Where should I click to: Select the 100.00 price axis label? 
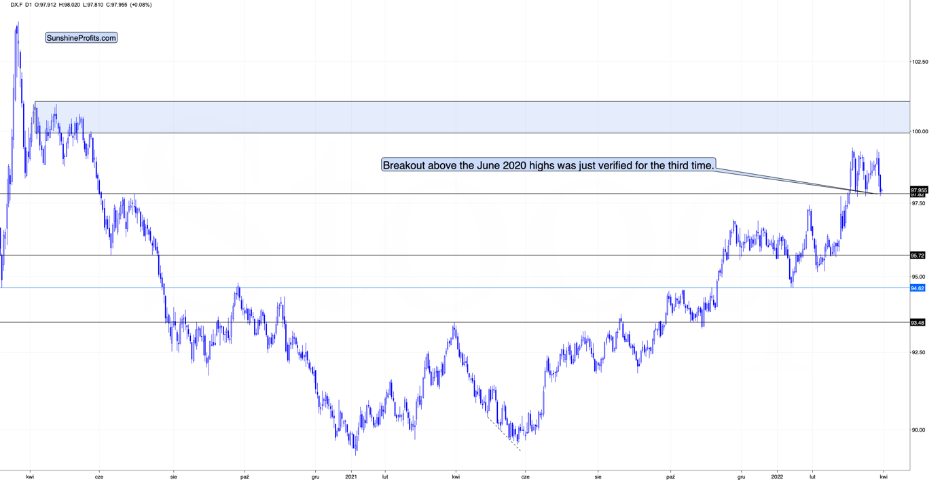(921, 131)
